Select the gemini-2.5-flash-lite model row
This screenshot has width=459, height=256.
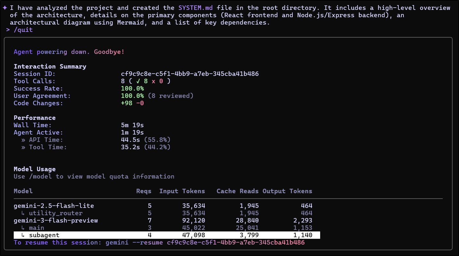pos(54,206)
